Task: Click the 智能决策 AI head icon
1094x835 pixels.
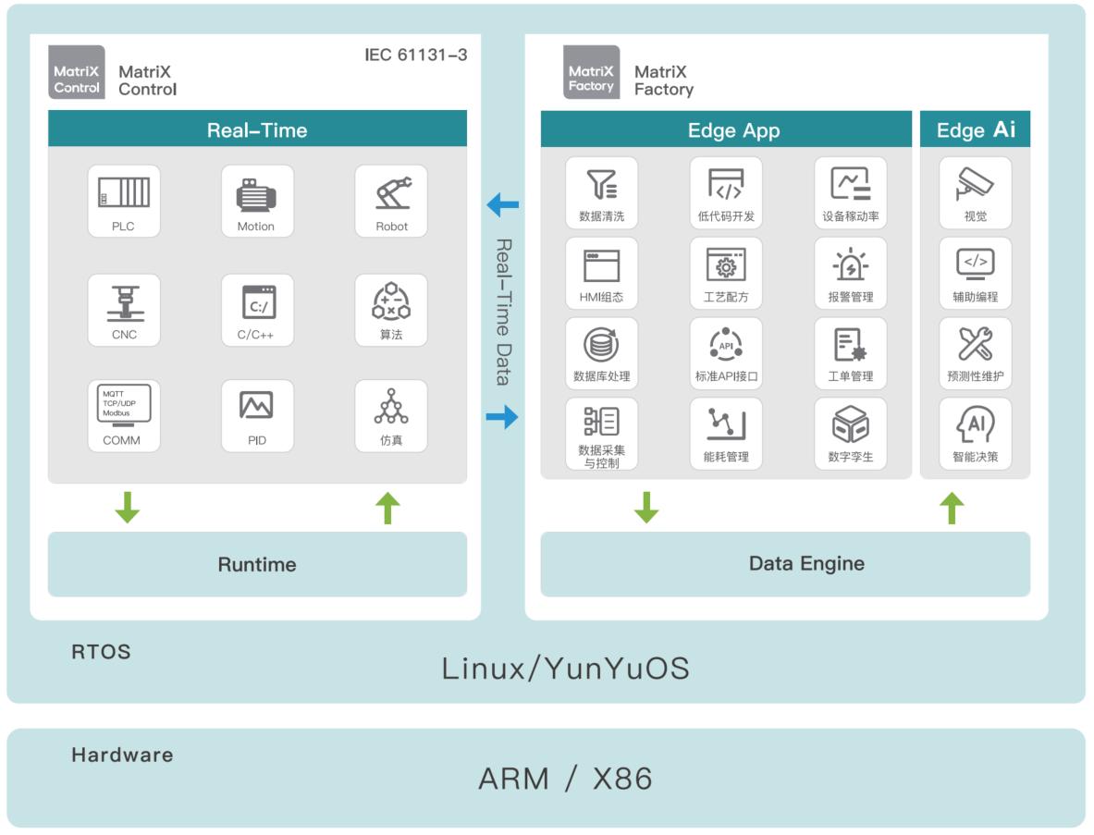Action: coord(976,433)
